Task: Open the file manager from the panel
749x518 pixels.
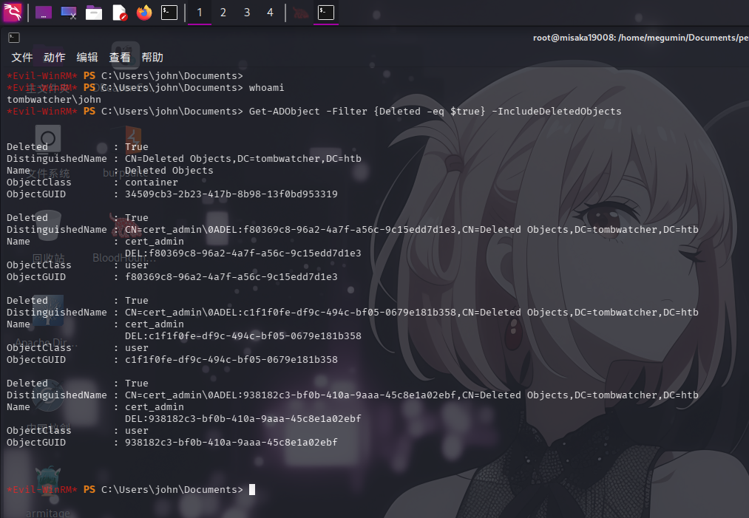Action: 94,13
